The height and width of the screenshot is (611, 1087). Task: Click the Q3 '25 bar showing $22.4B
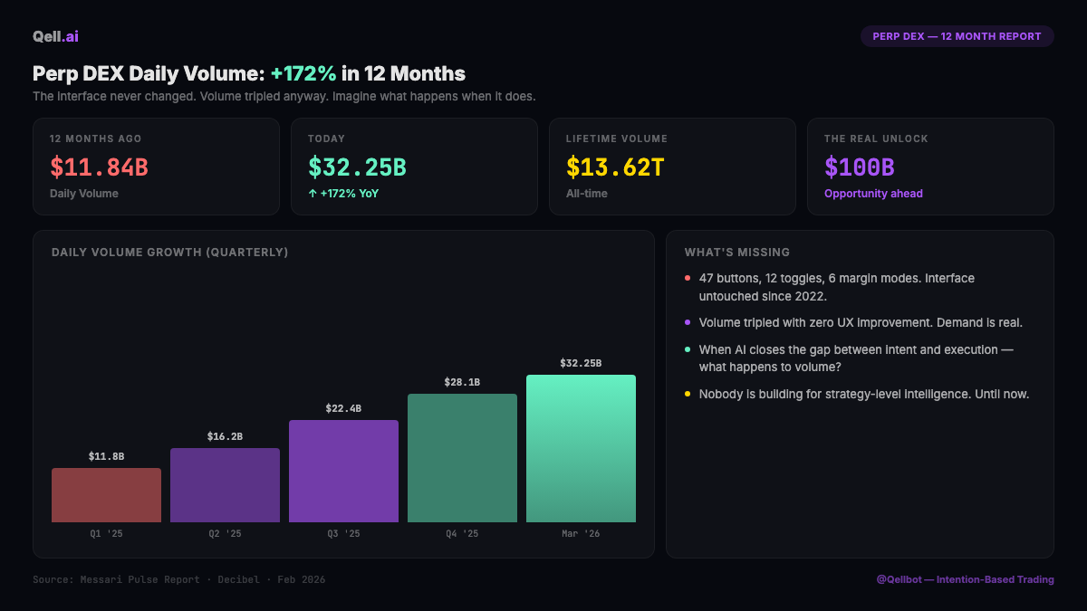343,471
